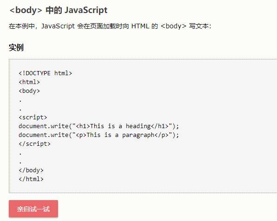Screen dimensions: 277x221
Task: Click the document.write heading code line
Action: pyautogui.click(x=99, y=126)
